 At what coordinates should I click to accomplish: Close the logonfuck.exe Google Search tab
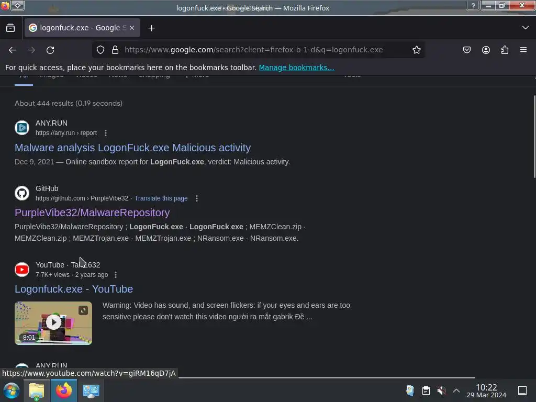click(x=132, y=28)
